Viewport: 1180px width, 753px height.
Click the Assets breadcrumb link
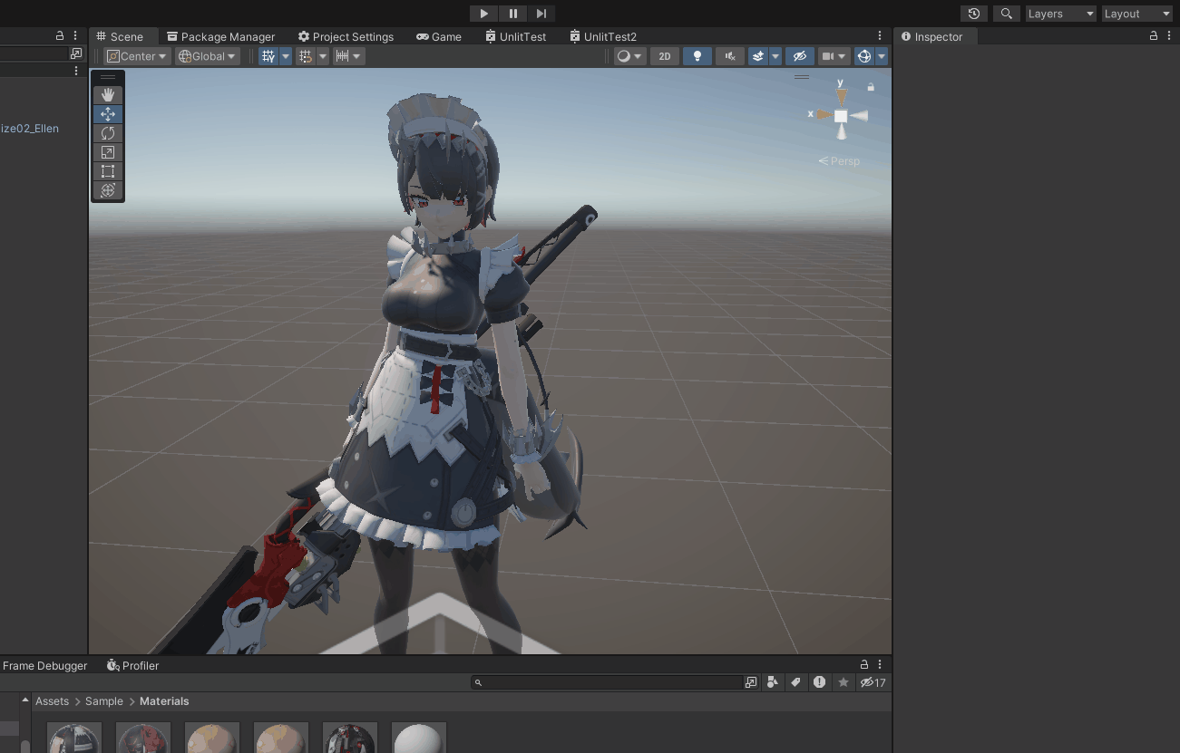point(52,701)
